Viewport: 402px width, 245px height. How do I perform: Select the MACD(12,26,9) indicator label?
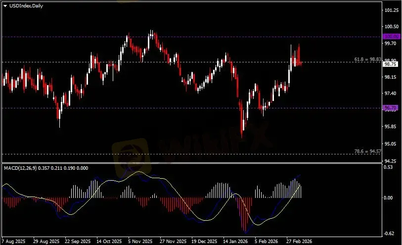coord(20,168)
